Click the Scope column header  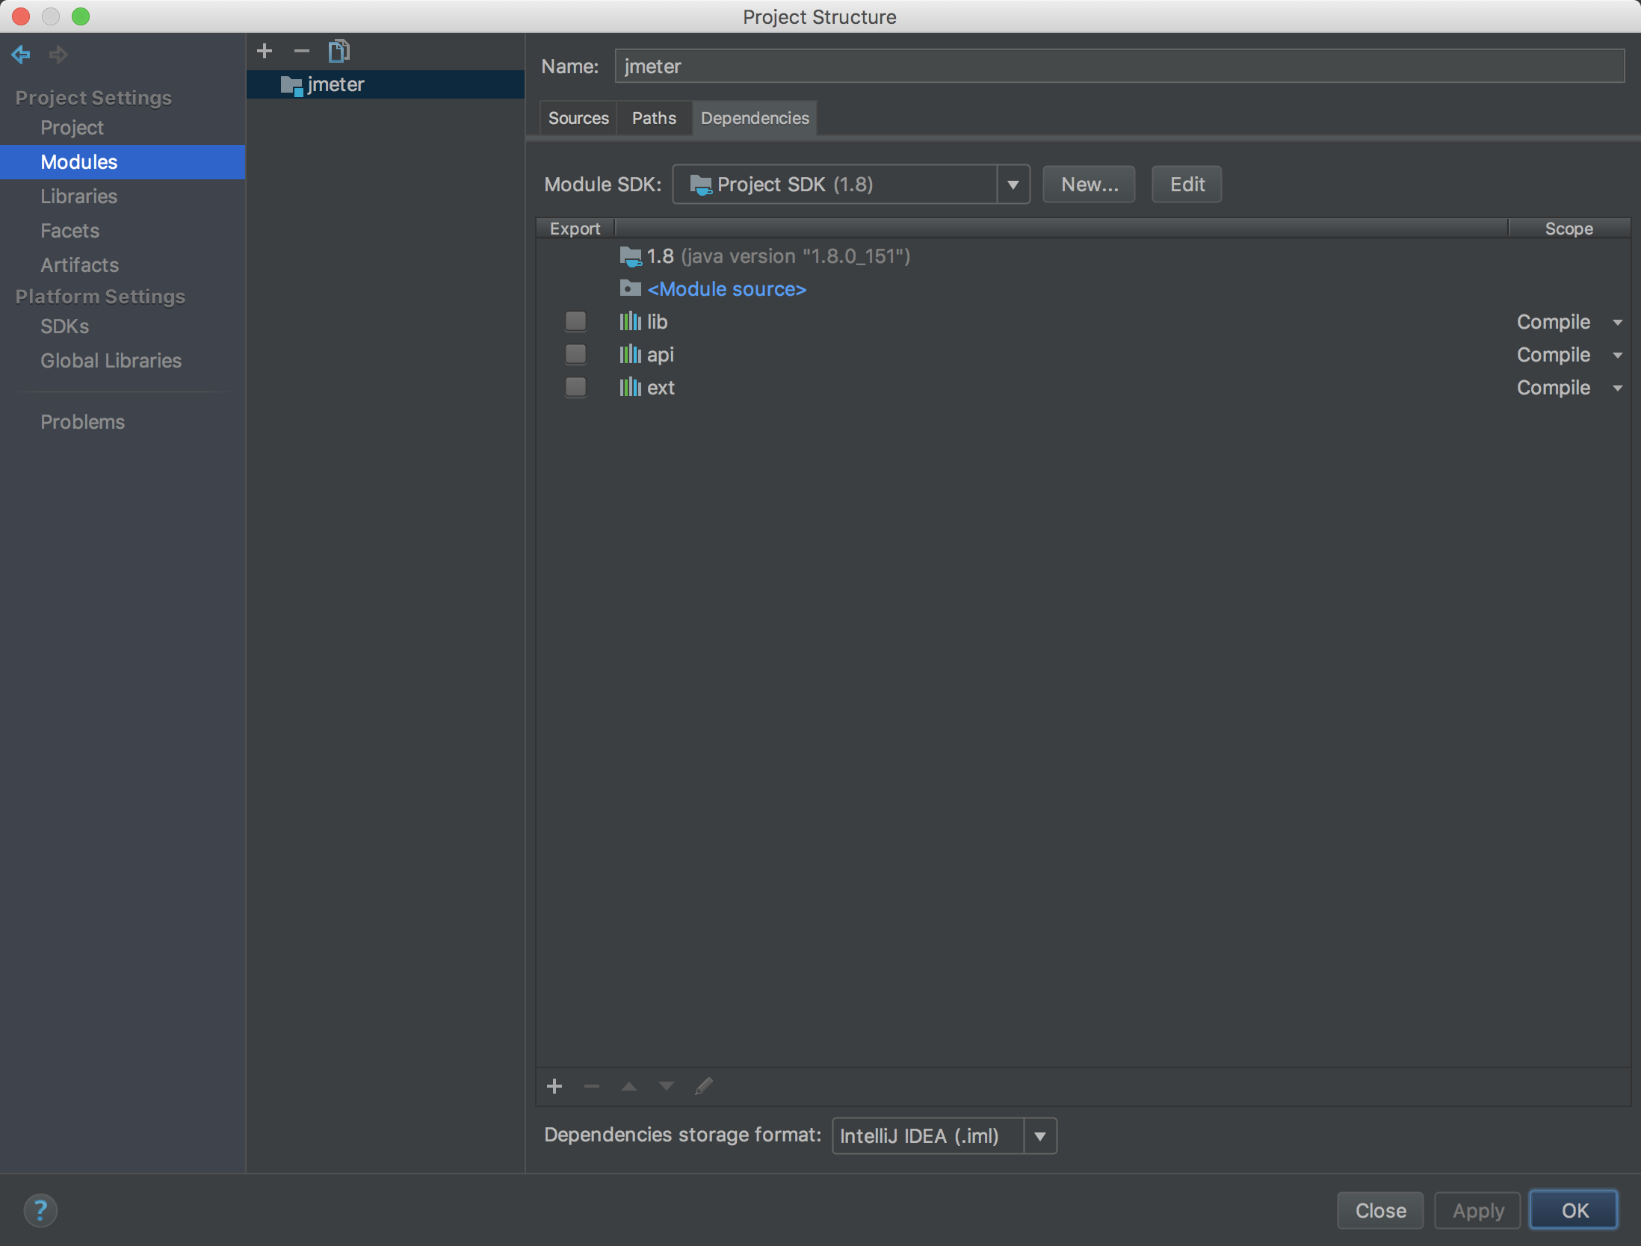click(1569, 229)
